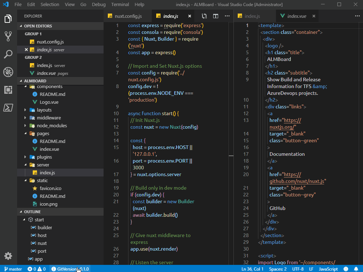The height and width of the screenshot is (272, 363).
Task: Click the feedback smiley icon
Action: point(346,269)
